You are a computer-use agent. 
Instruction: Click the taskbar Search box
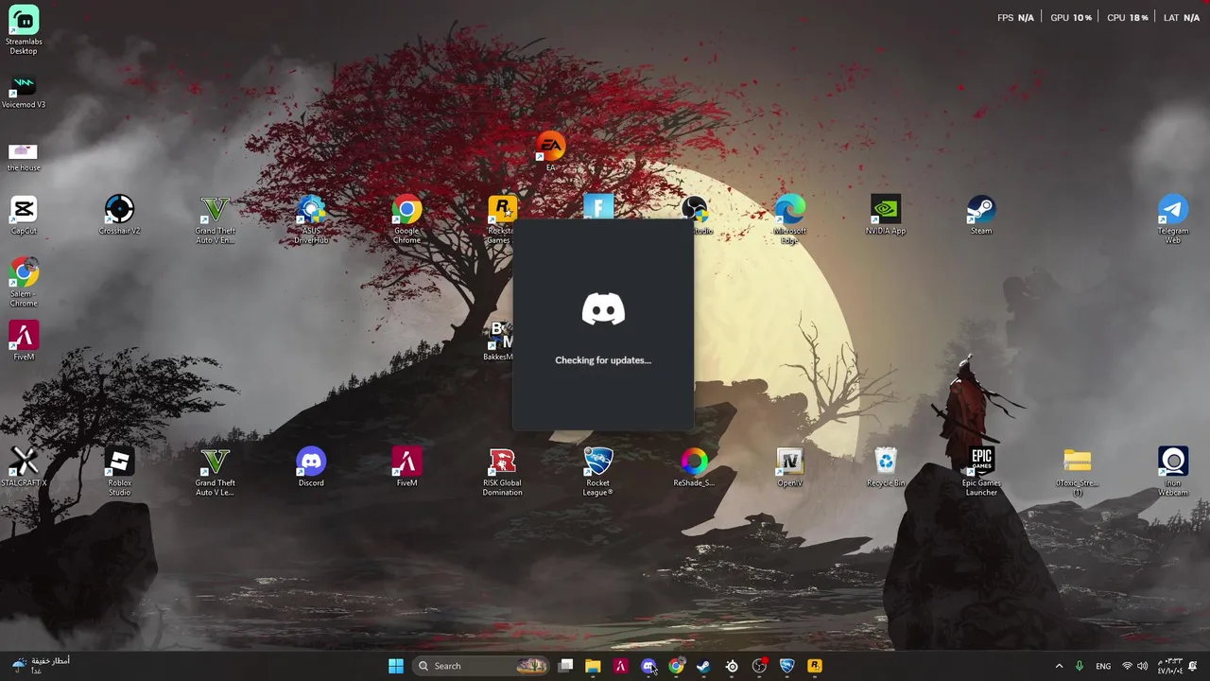482,666
